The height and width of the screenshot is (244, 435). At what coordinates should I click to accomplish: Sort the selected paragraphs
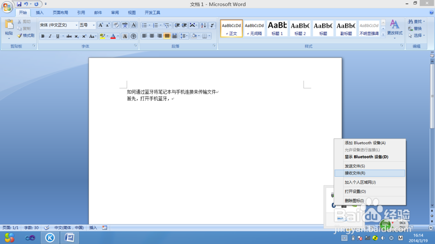pos(203,25)
